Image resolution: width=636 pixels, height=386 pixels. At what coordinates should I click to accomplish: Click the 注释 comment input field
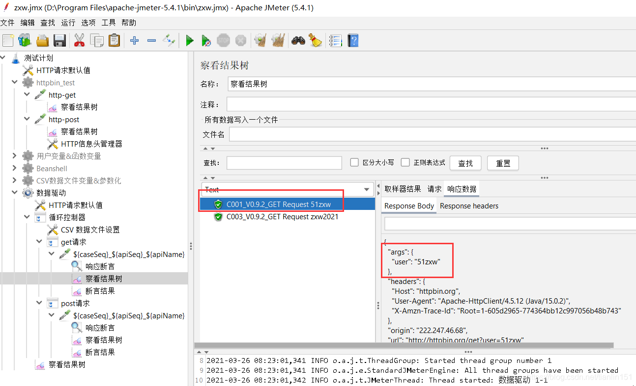coord(431,104)
